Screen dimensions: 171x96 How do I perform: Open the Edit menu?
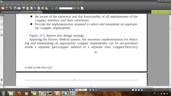pyautogui.click(x=7, y=5)
